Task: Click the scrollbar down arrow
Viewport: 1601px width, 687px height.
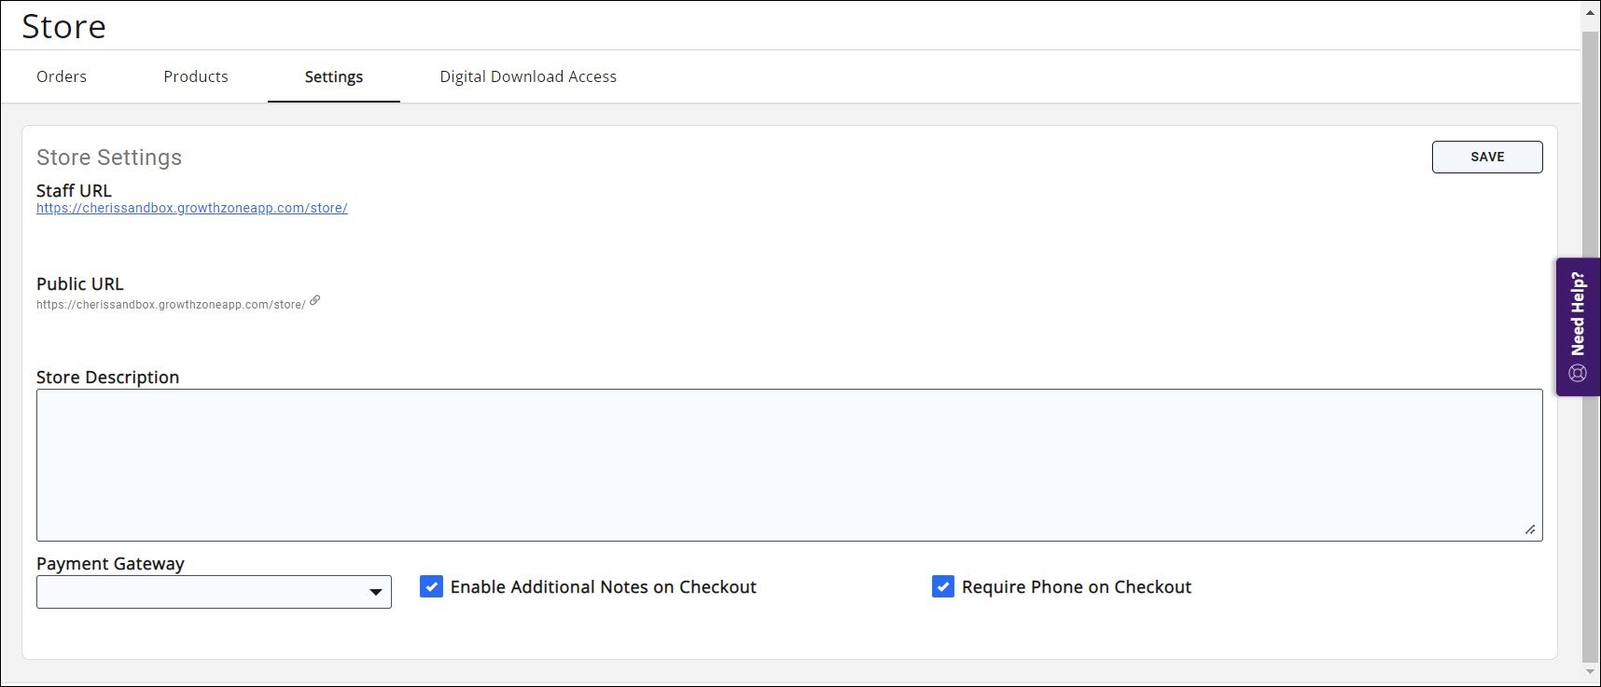Action: [1591, 672]
